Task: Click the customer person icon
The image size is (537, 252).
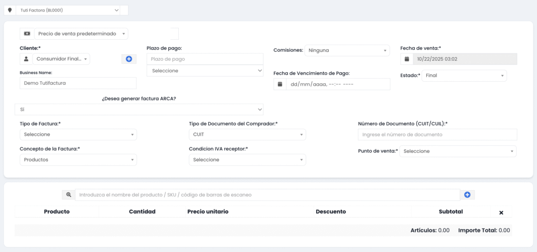Action: (26, 59)
